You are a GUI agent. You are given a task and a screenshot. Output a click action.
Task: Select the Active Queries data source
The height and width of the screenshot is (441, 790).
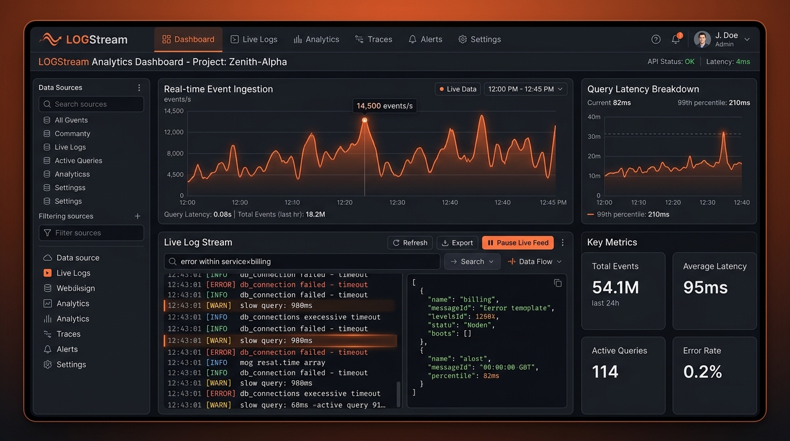(73, 161)
